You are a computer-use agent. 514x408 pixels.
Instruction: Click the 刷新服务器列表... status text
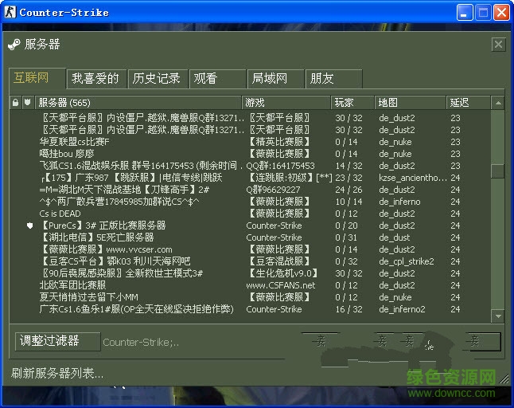click(57, 373)
